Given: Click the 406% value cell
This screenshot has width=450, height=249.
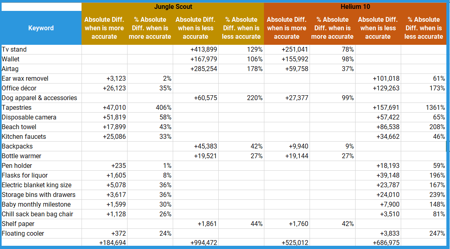Looking at the screenshot, I should [x=150, y=108].
